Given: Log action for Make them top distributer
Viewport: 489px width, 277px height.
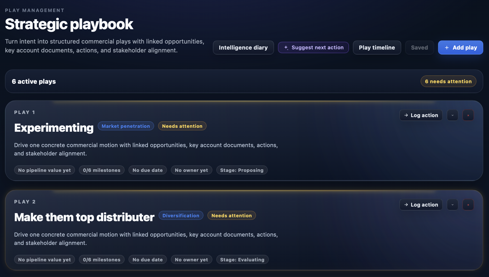Looking at the screenshot, I should (x=421, y=205).
